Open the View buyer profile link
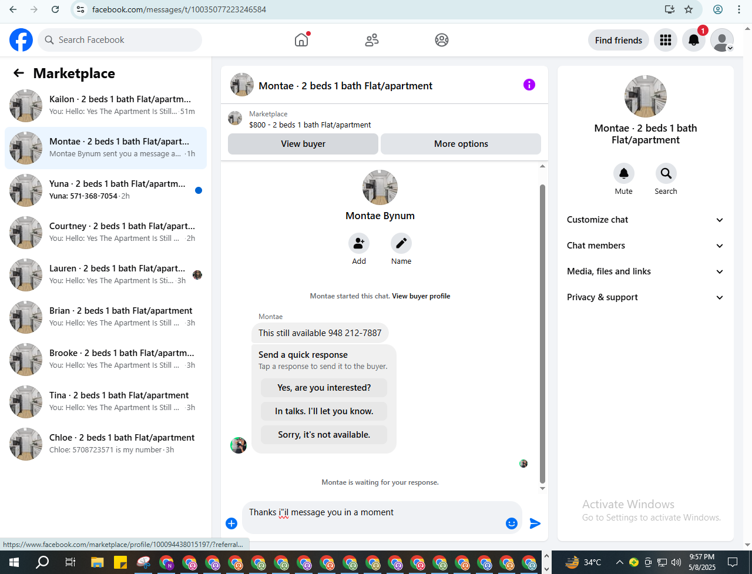Viewport: 752px width, 574px height. point(421,296)
